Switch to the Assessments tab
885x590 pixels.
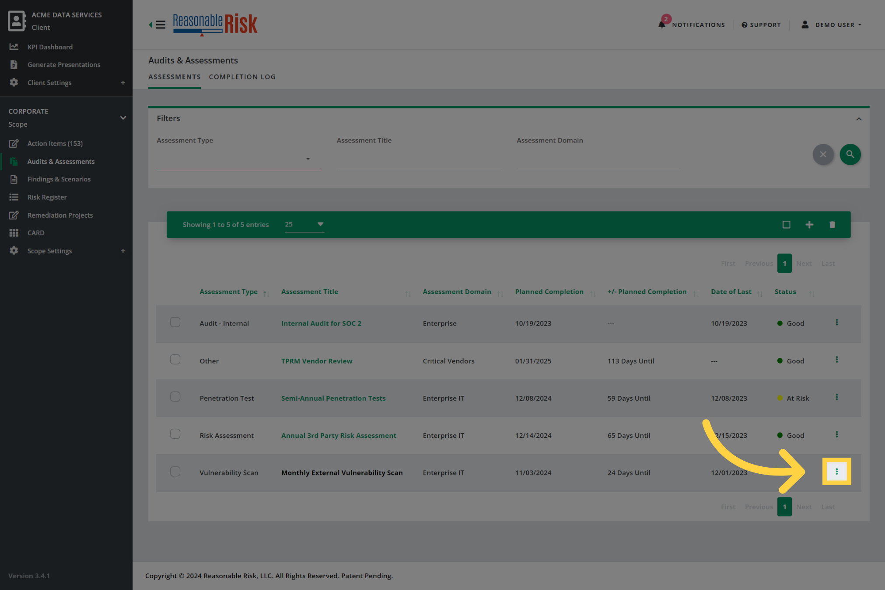(x=175, y=77)
